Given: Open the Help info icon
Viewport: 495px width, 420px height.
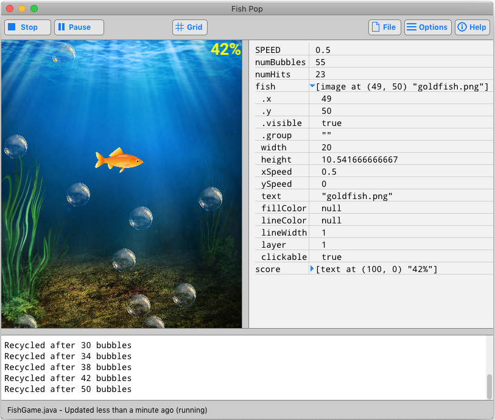Looking at the screenshot, I should tap(462, 27).
